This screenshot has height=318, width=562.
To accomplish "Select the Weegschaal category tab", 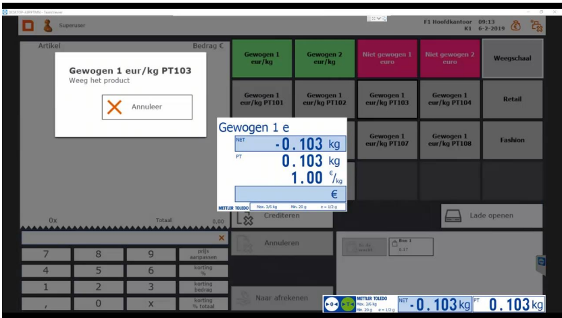I will 512,58.
